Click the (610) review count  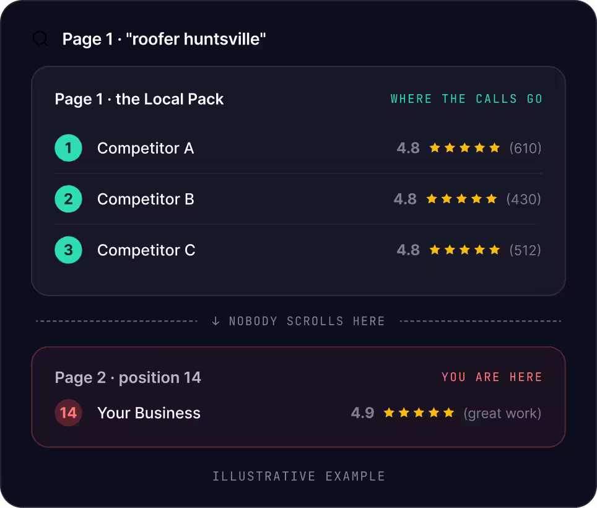click(525, 148)
